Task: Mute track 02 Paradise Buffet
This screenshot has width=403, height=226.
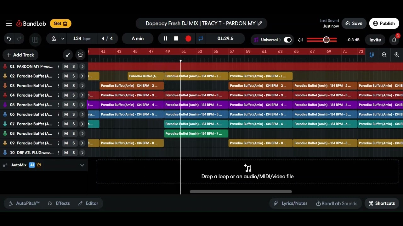Action: [x=66, y=76]
